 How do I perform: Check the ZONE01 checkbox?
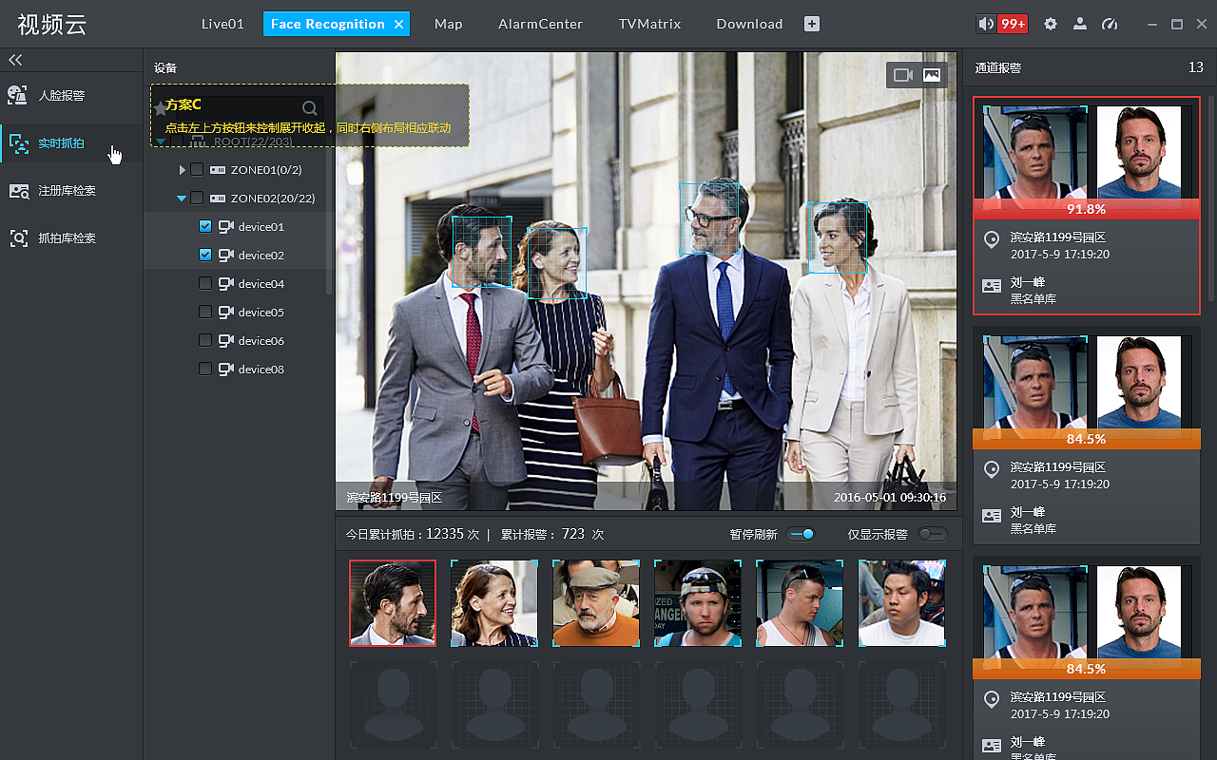coord(197,170)
